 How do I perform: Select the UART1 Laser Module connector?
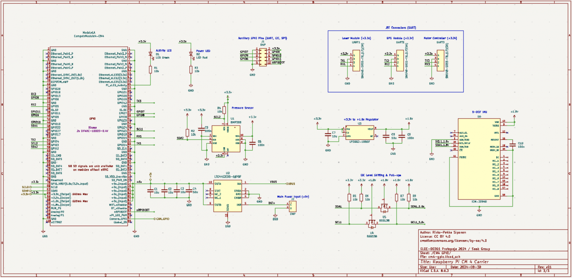point(356,60)
